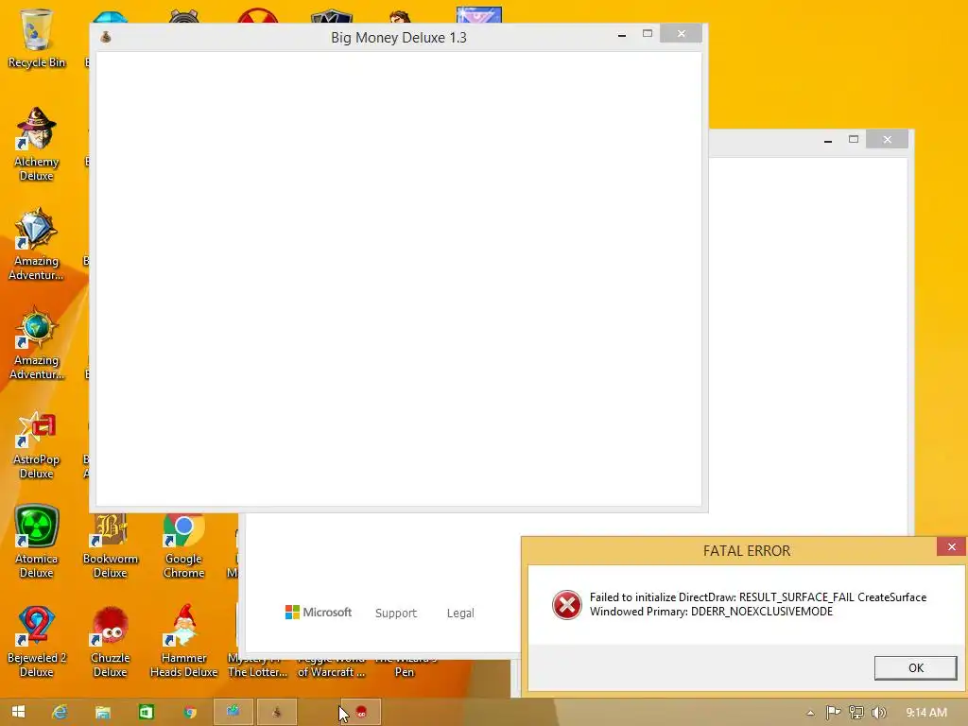Screen dimensions: 968x726
Task: Maximize the background window behind Big Money
Action: tap(854, 140)
